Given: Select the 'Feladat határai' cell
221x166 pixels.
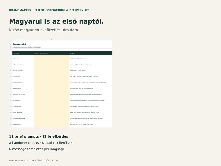Looking at the screenshot, I should point(23,88).
